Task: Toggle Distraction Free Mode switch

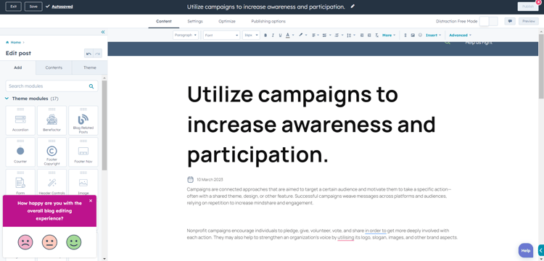Action: [488, 21]
